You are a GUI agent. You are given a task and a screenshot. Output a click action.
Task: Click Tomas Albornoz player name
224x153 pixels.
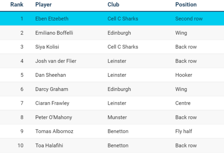coord(54,131)
